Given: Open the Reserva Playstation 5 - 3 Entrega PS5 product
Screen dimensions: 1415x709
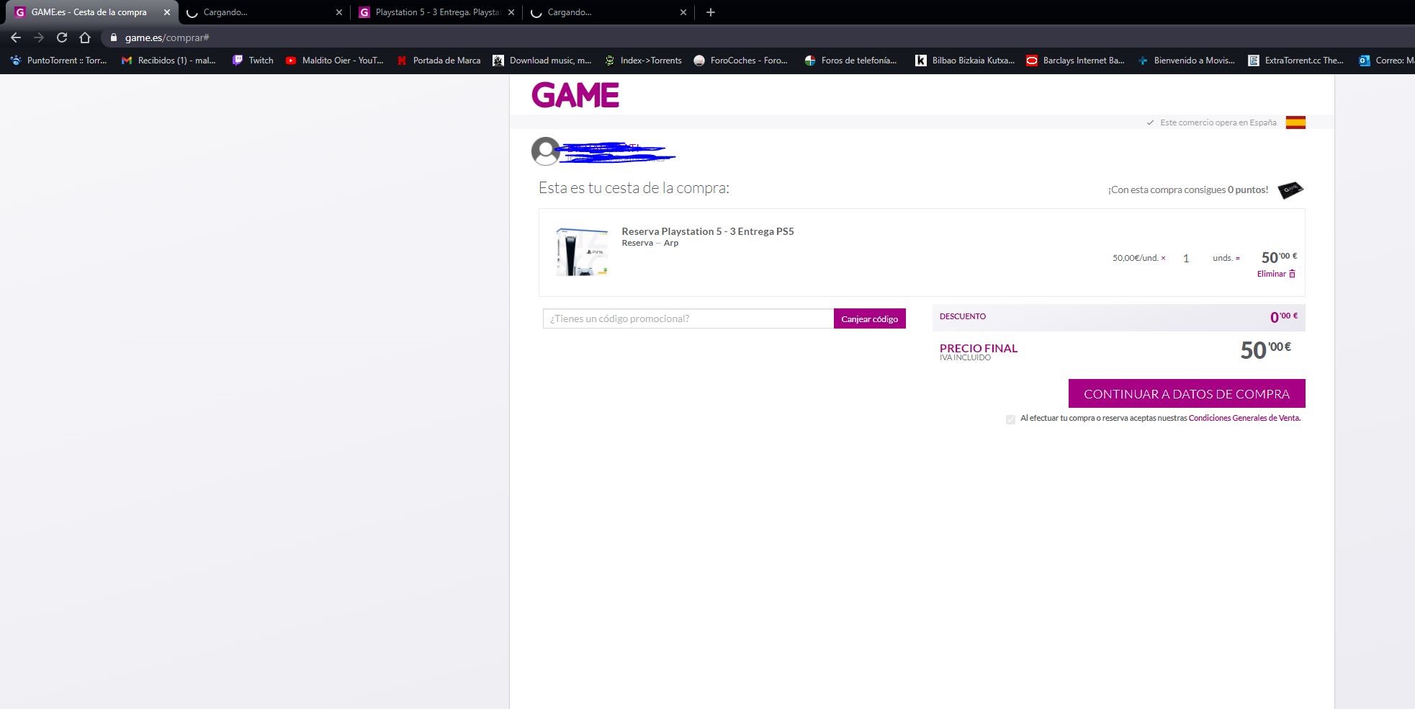Looking at the screenshot, I should coord(708,231).
